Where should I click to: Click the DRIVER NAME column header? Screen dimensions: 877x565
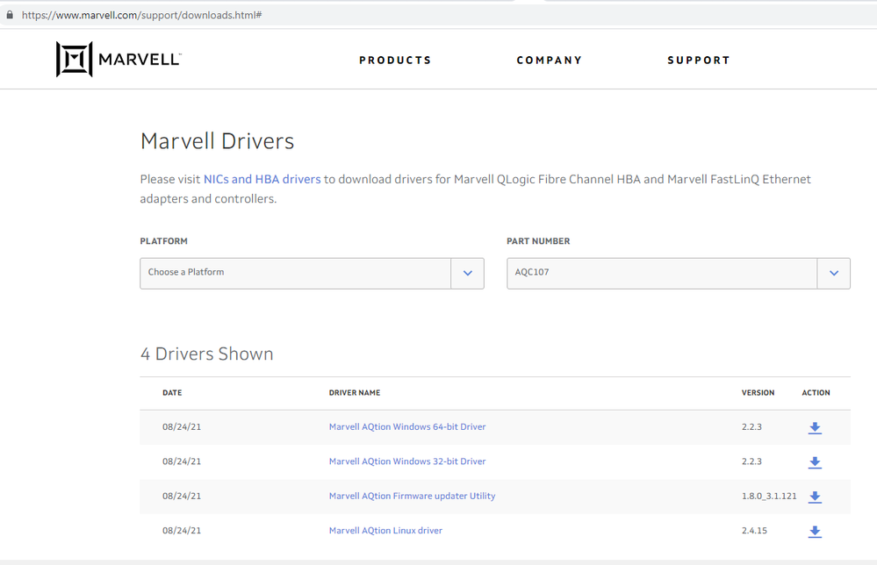pos(355,392)
